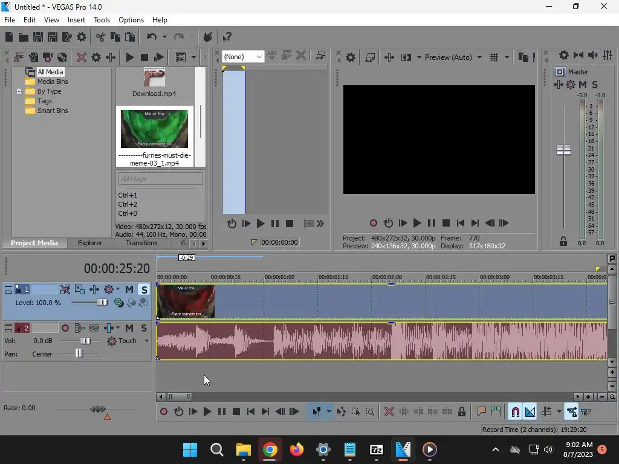Open the Project Media views dropdown arrow
Image resolution: width=619 pixels, height=464 pixels.
tap(193, 57)
